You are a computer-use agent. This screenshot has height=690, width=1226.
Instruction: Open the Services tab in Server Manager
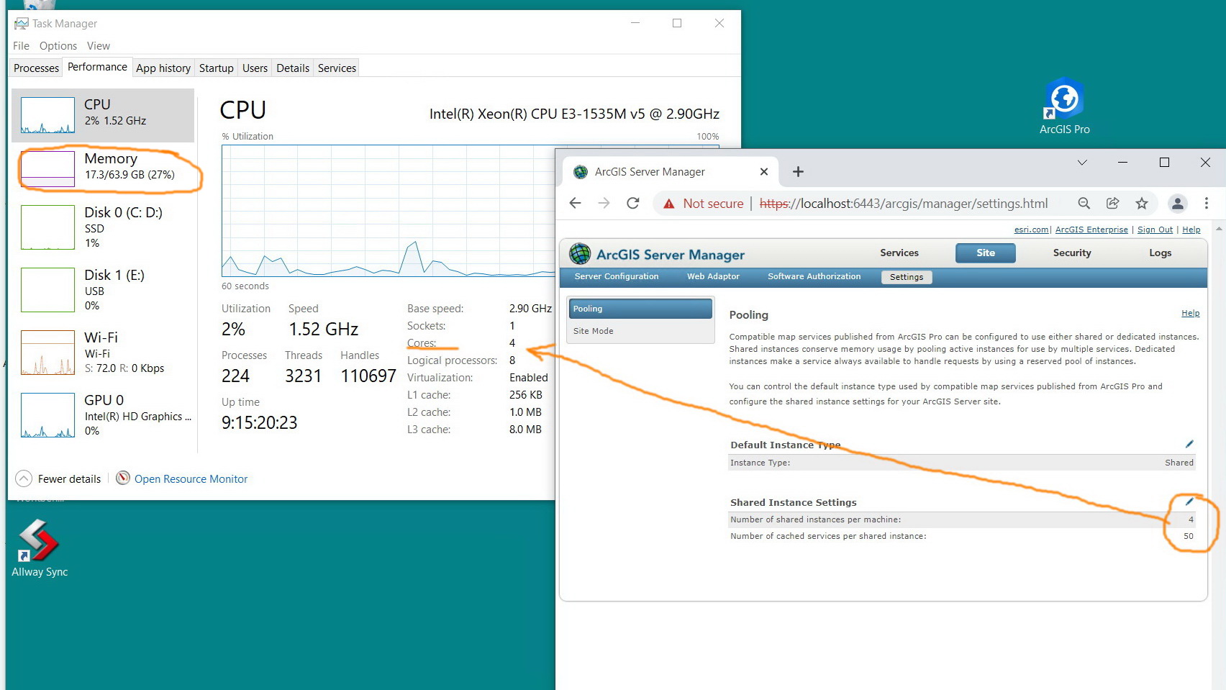coord(899,253)
